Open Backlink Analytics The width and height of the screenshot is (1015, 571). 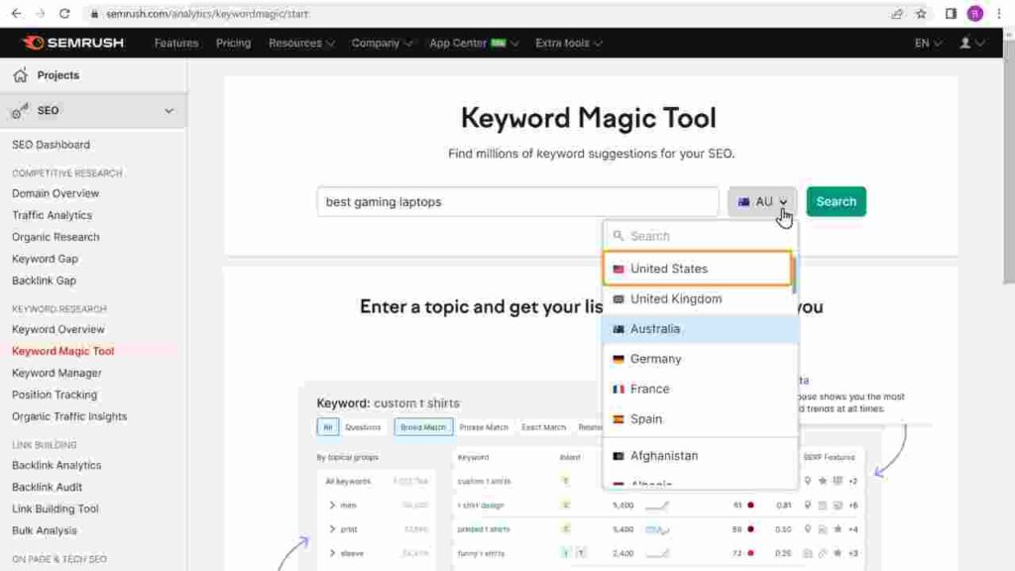[56, 465]
